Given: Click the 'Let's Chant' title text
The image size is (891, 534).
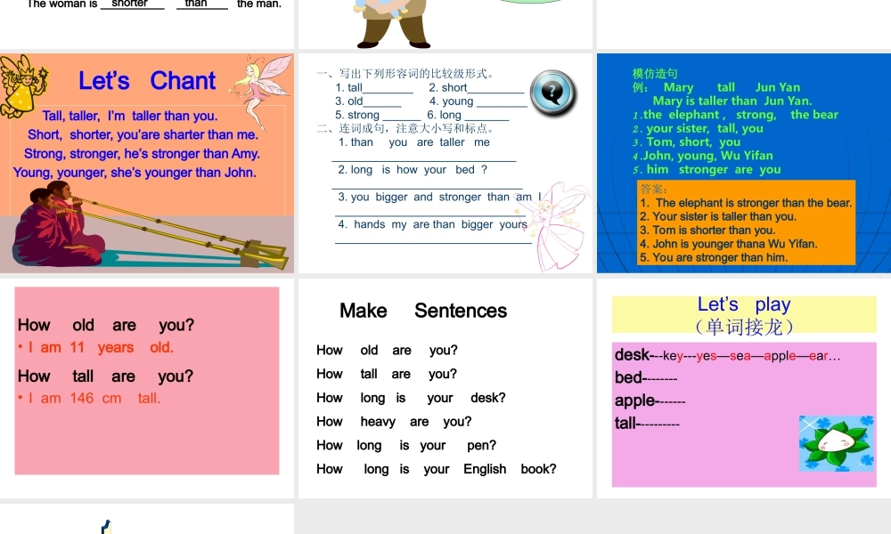Looking at the screenshot, I should (x=147, y=81).
